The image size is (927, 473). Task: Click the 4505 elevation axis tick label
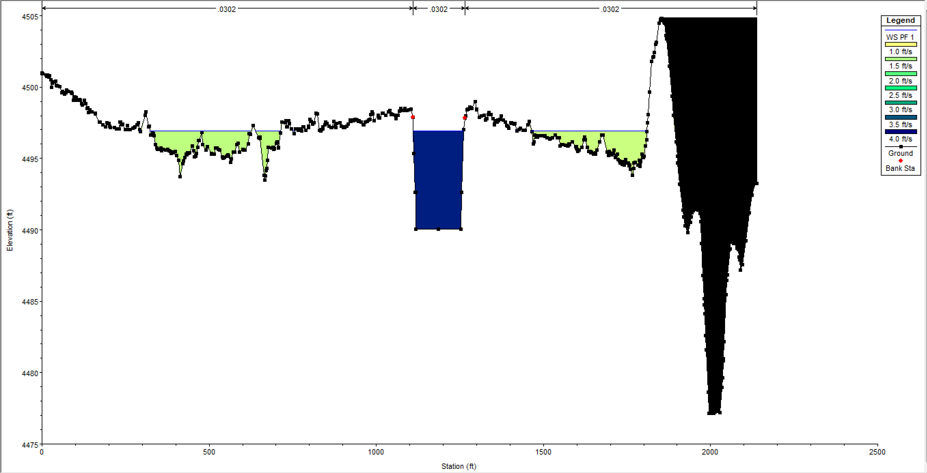[29, 16]
